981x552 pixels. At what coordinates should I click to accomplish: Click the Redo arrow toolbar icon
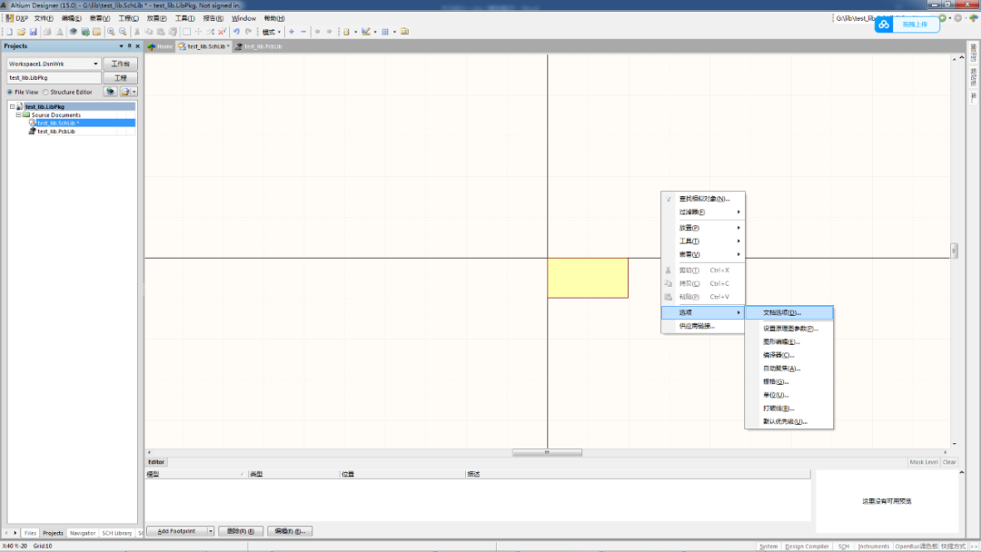coord(248,32)
